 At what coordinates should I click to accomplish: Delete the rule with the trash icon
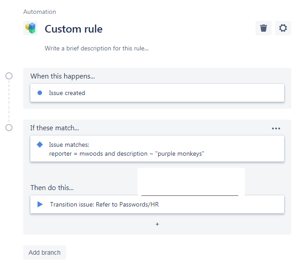(264, 28)
